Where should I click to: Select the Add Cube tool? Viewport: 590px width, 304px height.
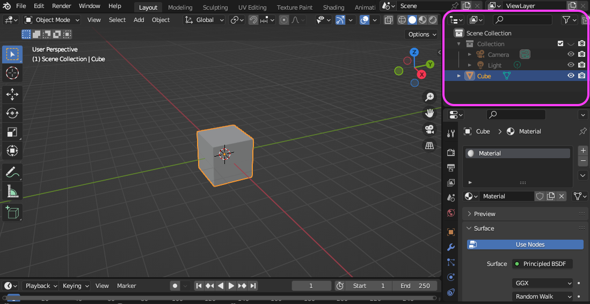[x=12, y=212]
